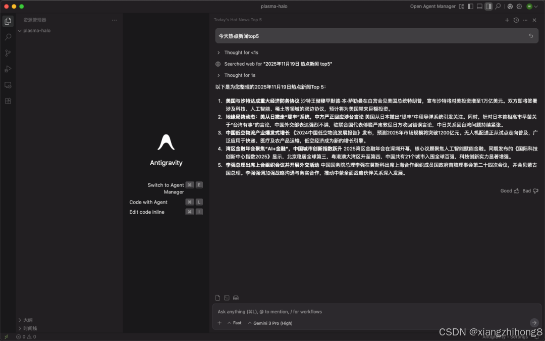This screenshot has height=341, width=545.
Task: Open the Source Control view
Action: pos(8,53)
